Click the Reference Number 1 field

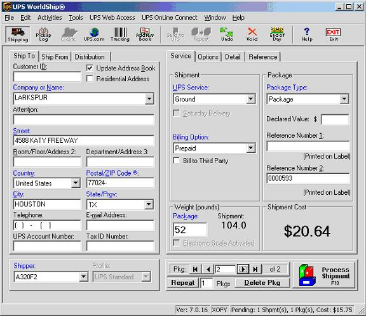point(308,147)
